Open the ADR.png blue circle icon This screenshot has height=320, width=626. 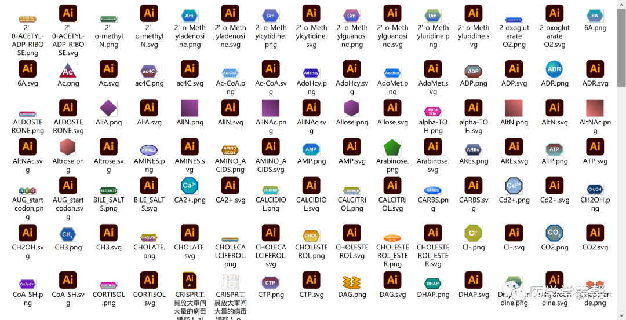click(x=555, y=69)
